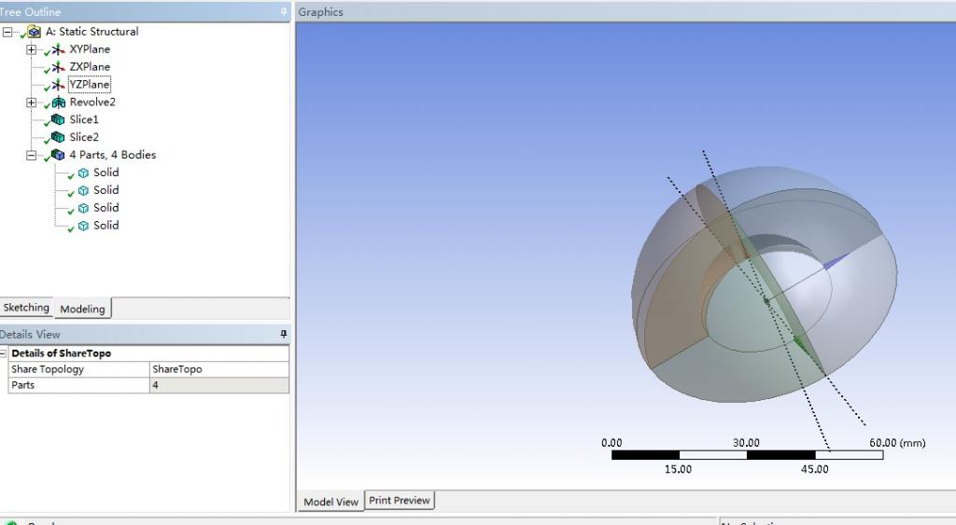Click the ZXPlane axis icon

coord(58,67)
